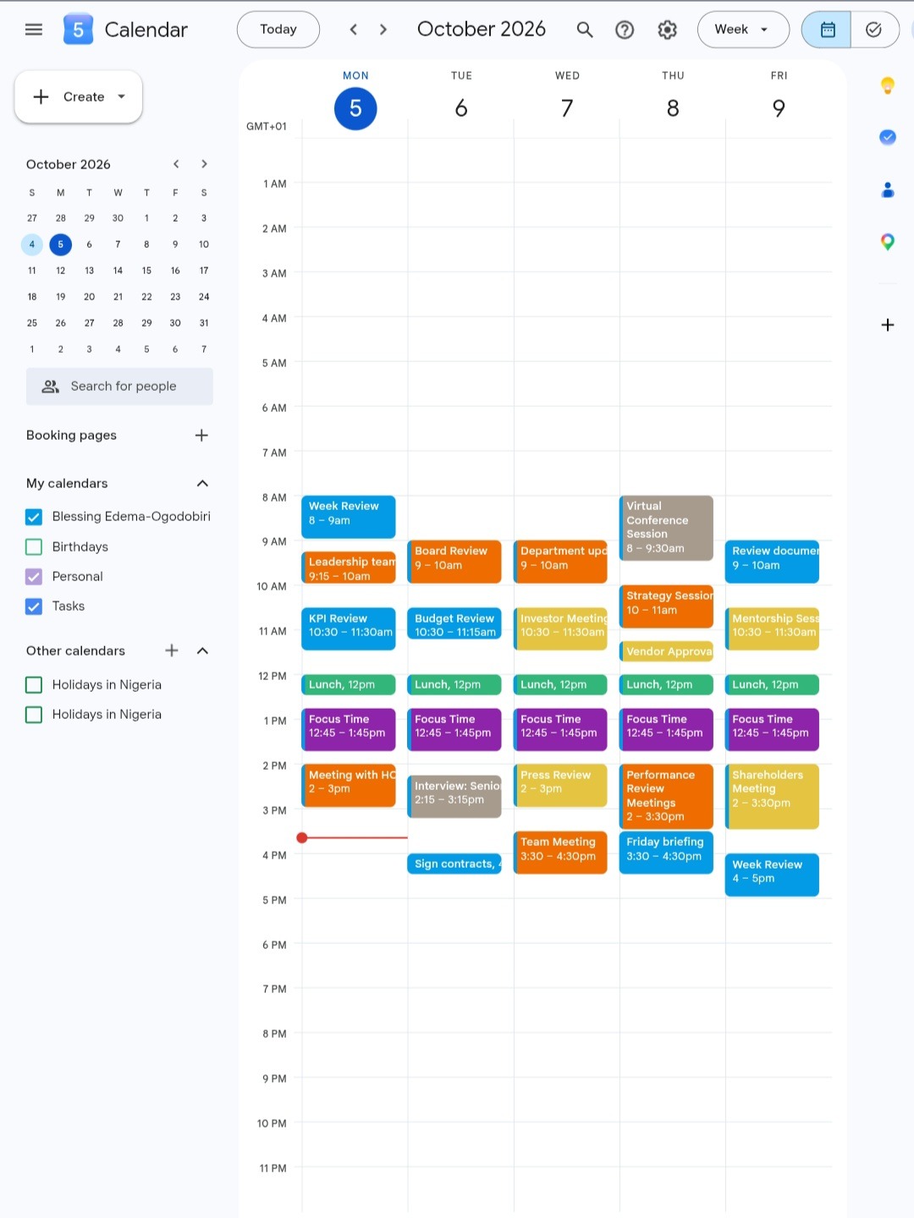914x1218 pixels.
Task: Open Investor Meeting event on Wednesday
Action: (560, 628)
